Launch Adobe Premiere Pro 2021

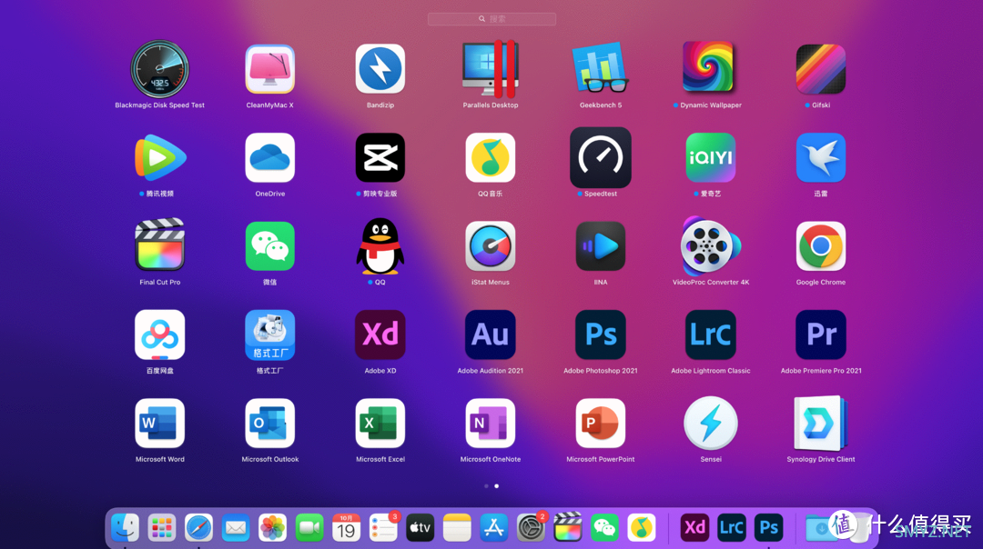pos(821,334)
